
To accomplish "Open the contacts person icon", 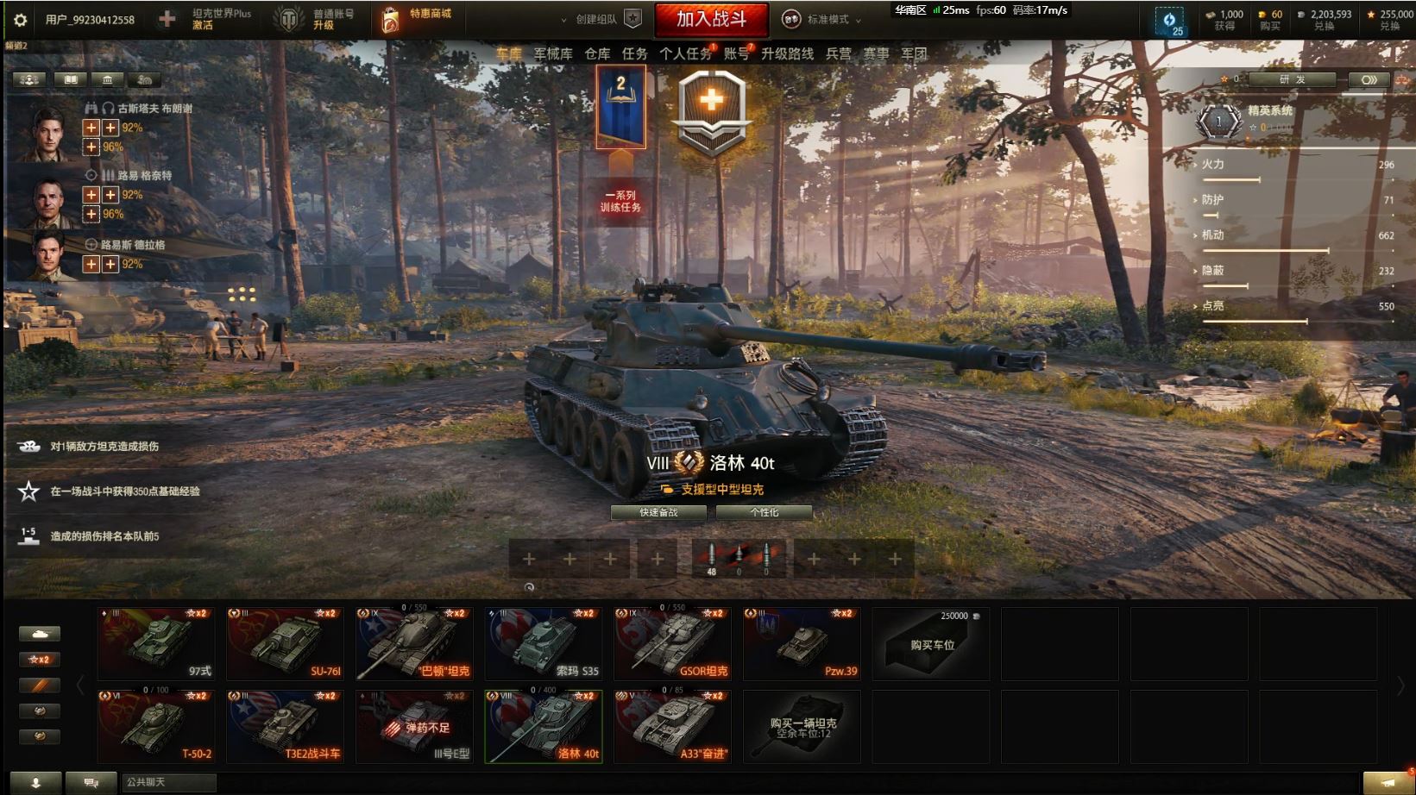I will pyautogui.click(x=36, y=782).
